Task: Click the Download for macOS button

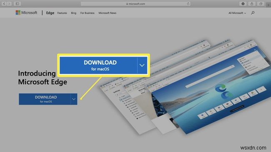Action: [x=45, y=99]
